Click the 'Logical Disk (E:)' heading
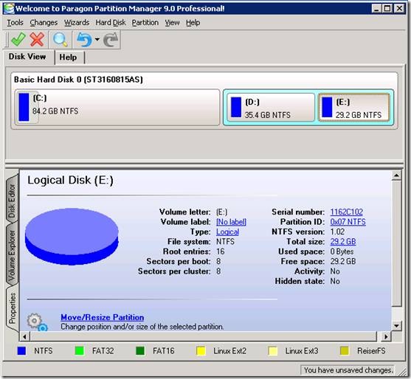This screenshot has width=411, height=379. point(71,181)
